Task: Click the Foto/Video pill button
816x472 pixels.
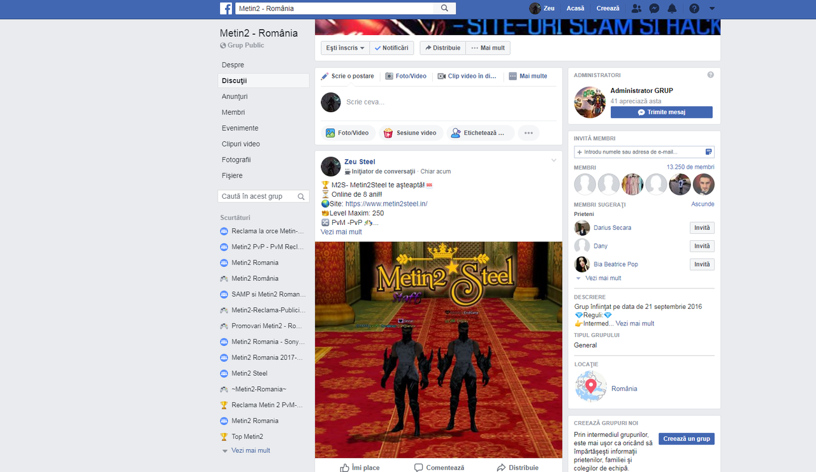Action: pyautogui.click(x=347, y=133)
